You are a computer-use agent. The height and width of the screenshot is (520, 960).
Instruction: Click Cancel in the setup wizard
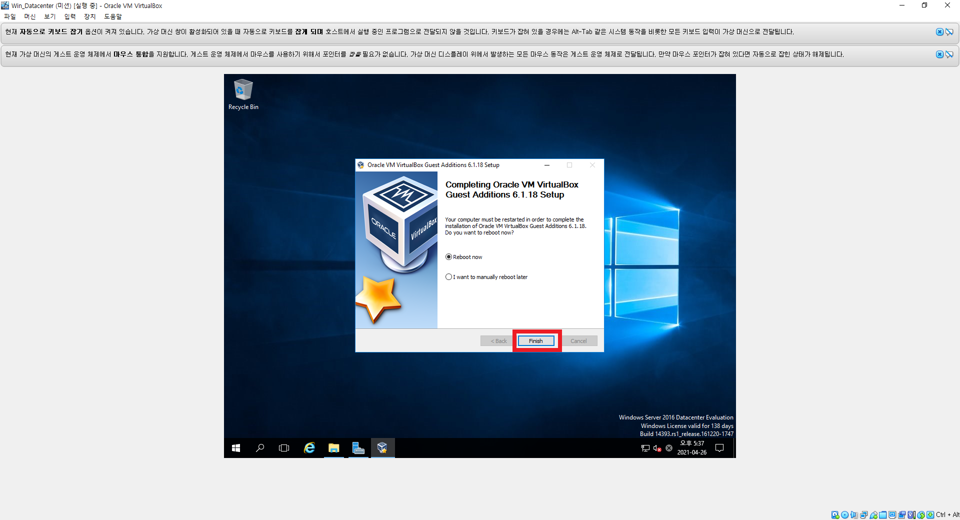coord(579,341)
